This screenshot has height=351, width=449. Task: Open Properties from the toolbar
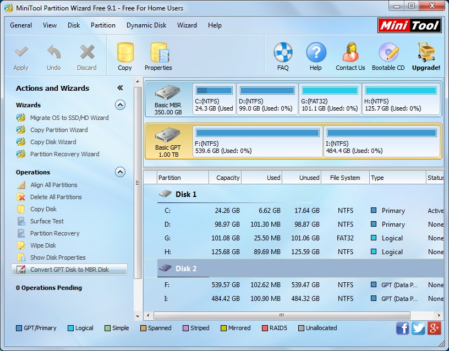[x=158, y=56]
